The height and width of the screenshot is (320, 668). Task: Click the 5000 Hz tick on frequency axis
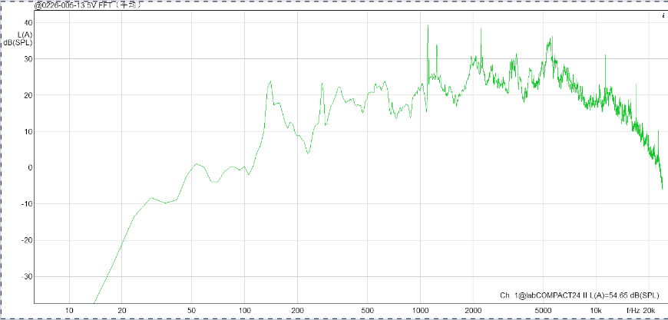(542, 309)
